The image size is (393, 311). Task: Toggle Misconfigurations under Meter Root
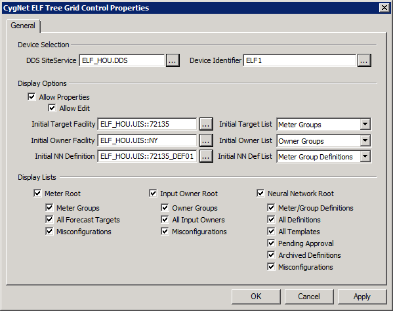(49, 232)
